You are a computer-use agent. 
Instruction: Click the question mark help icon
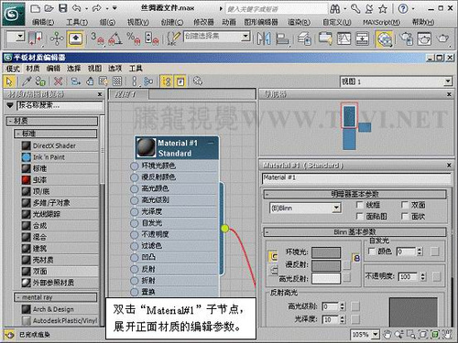(403, 8)
